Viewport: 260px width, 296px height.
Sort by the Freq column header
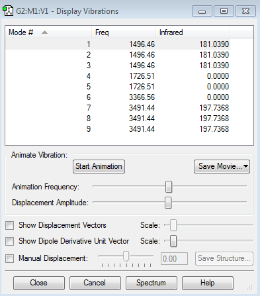click(124, 32)
